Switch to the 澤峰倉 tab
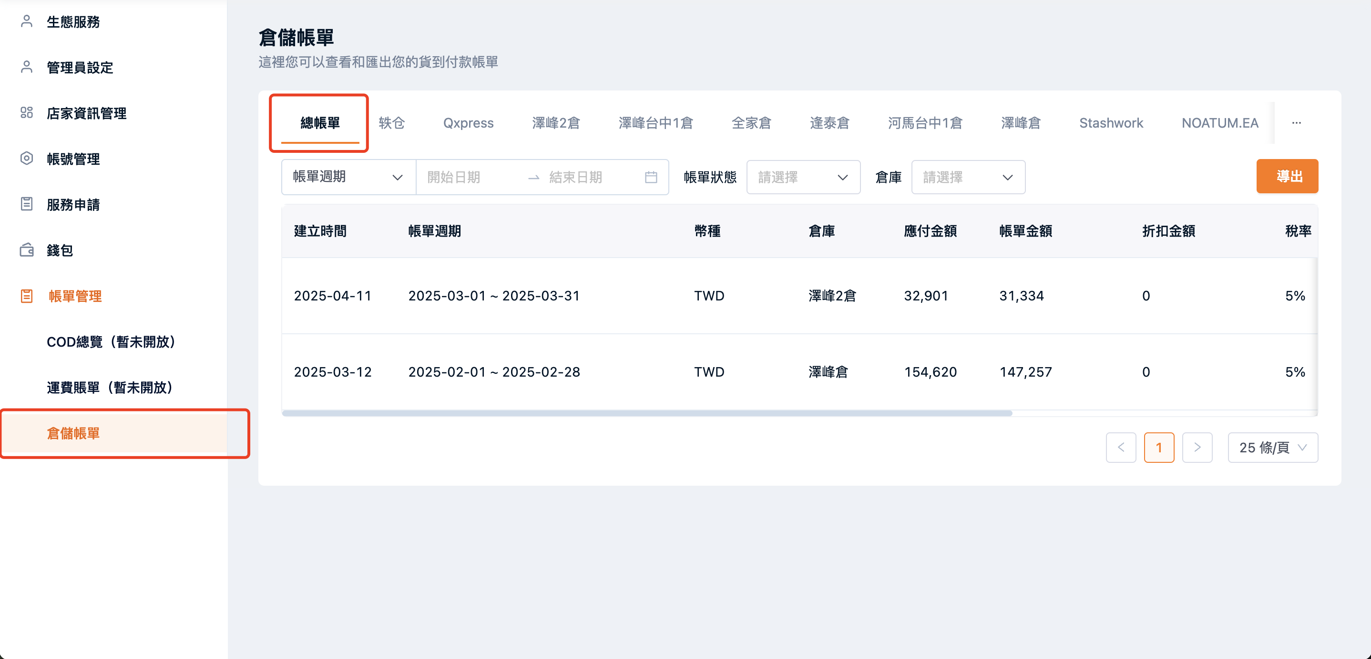Image resolution: width=1371 pixels, height=659 pixels. coord(1020,123)
